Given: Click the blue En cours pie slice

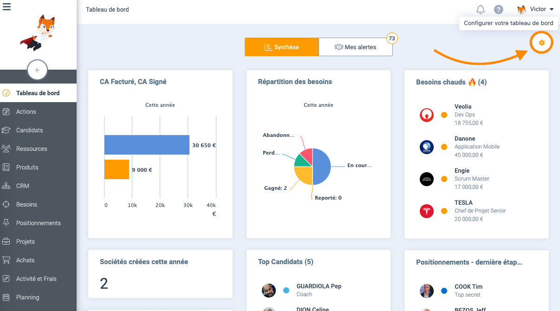Looking at the screenshot, I should [322, 166].
